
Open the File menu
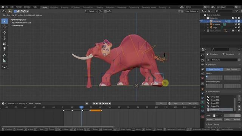[7, 7]
